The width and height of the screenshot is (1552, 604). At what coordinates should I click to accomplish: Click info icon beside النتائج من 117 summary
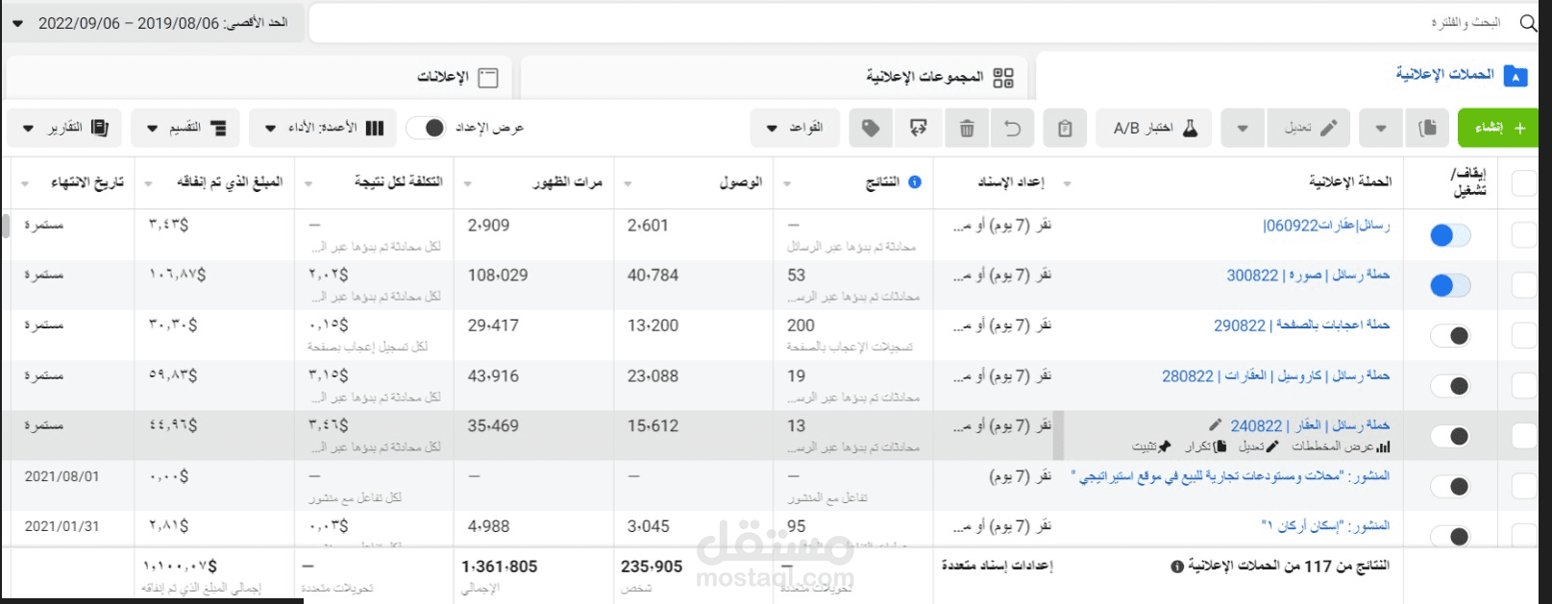point(1177,567)
